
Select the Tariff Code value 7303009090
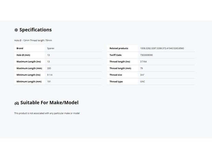pos(146,55)
